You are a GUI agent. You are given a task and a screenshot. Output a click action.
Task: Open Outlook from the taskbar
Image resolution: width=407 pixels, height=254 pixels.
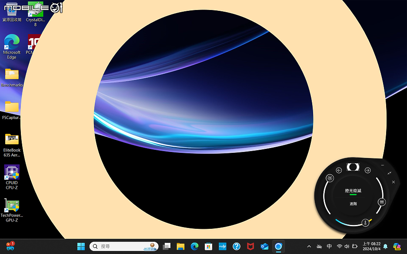pos(264,246)
